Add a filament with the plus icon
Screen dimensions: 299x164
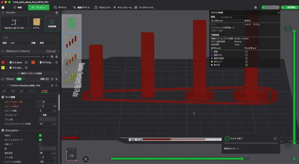(43, 57)
